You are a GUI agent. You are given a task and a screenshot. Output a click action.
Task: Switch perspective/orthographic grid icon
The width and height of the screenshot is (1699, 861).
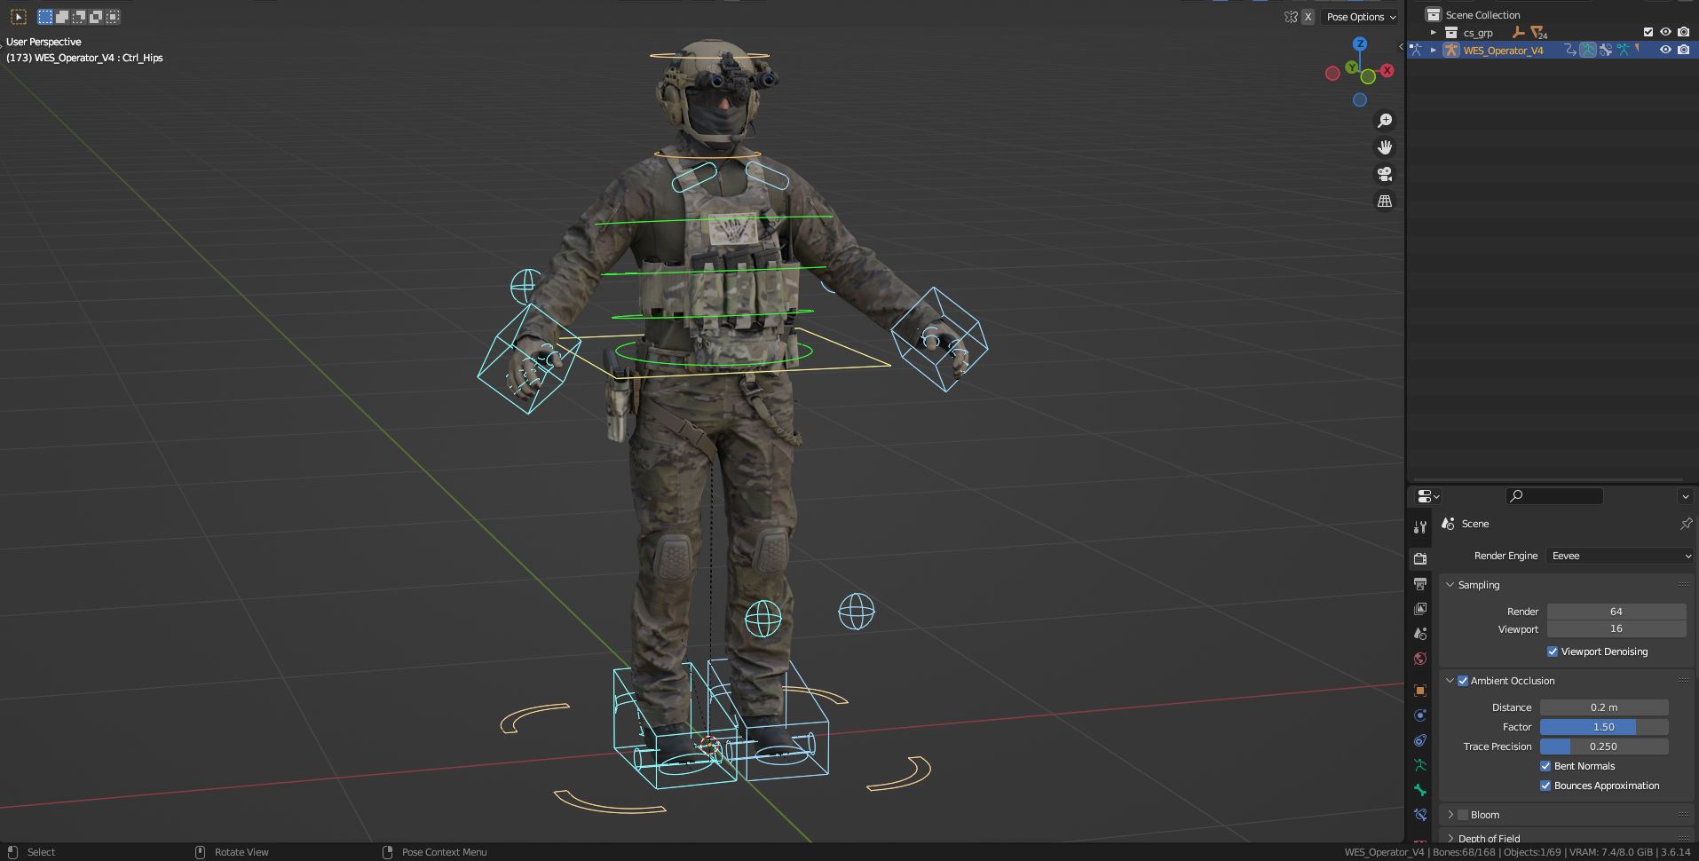(1385, 201)
